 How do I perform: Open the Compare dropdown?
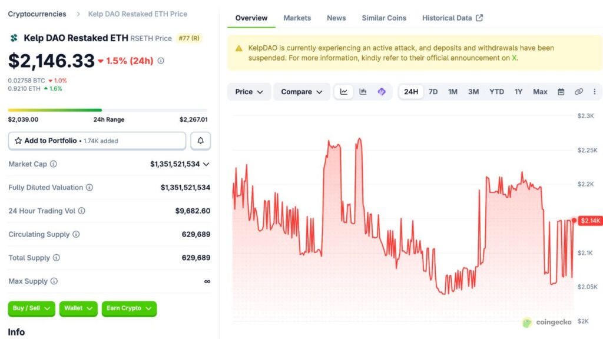tap(301, 91)
